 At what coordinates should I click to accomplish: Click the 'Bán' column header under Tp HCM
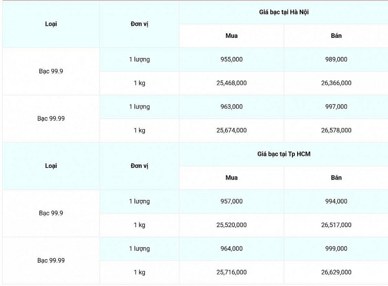[336, 177]
